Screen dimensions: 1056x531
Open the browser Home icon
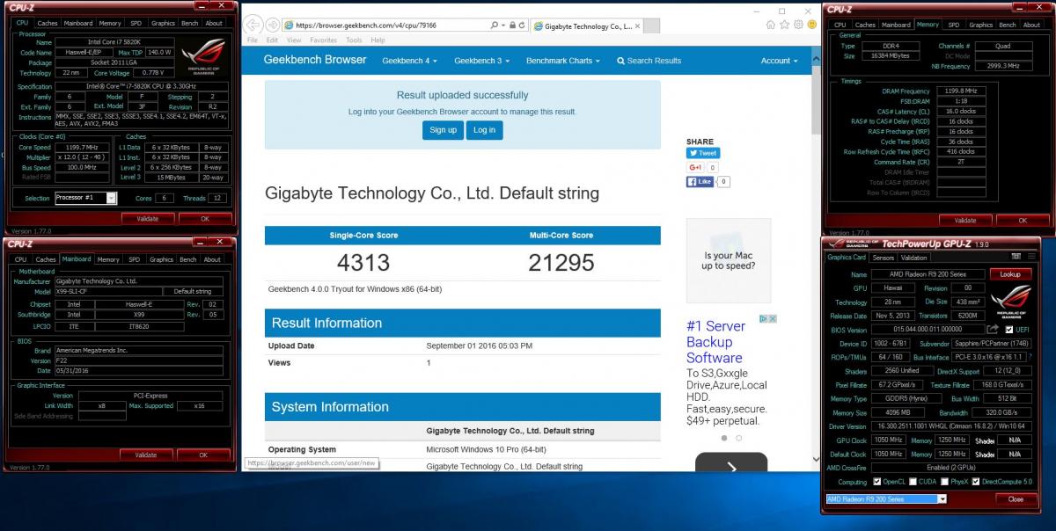coord(772,25)
